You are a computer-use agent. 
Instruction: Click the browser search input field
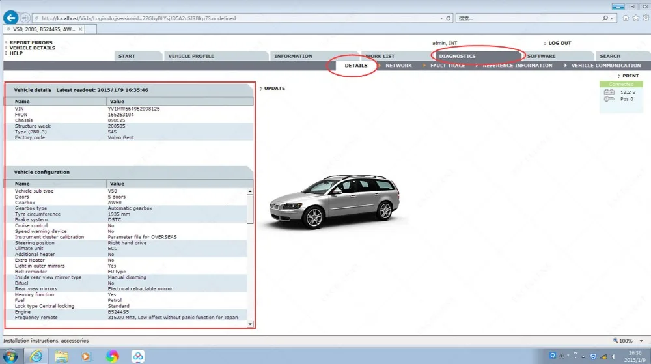click(x=528, y=18)
